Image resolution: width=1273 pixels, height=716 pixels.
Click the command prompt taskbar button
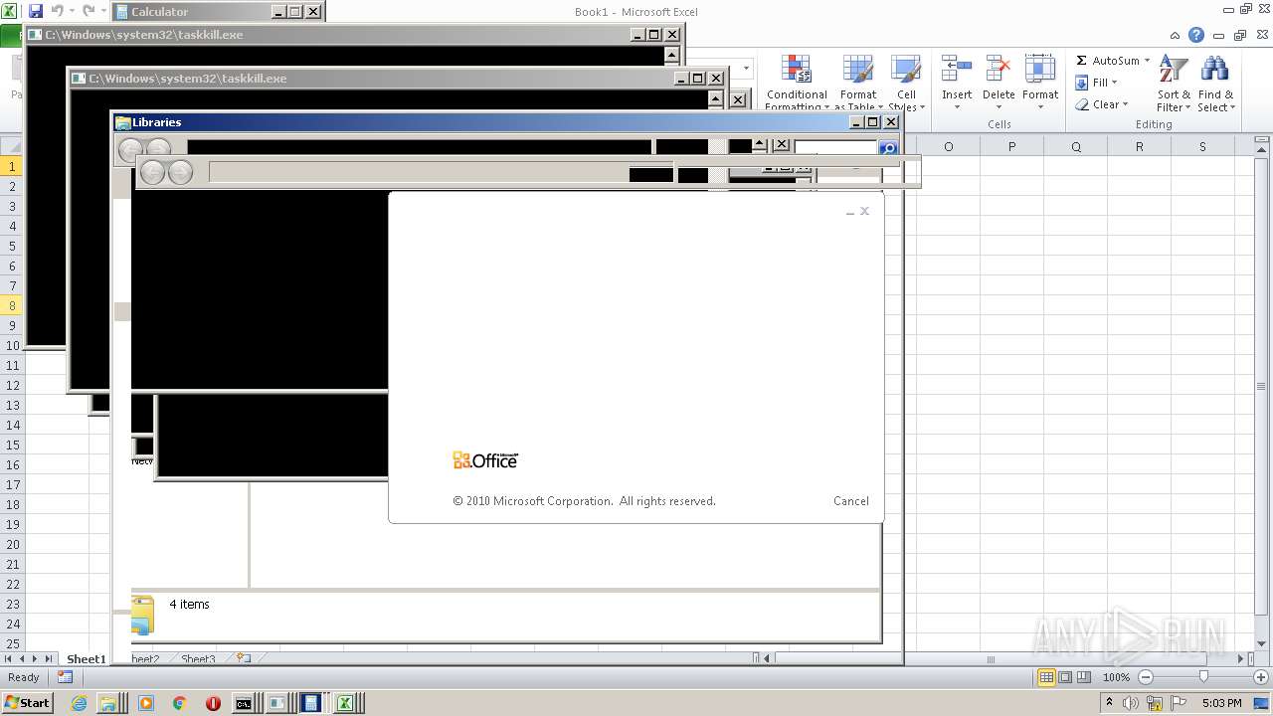pyautogui.click(x=244, y=703)
